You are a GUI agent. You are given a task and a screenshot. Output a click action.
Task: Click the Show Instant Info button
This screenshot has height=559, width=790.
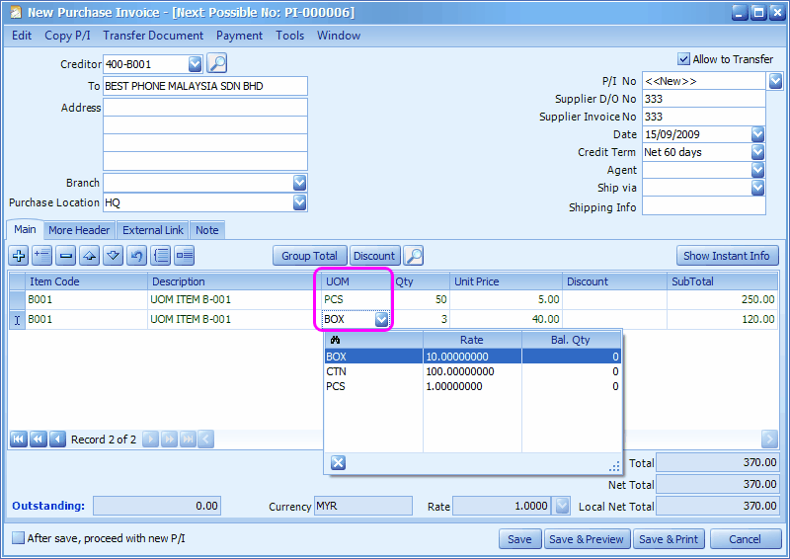[727, 256]
